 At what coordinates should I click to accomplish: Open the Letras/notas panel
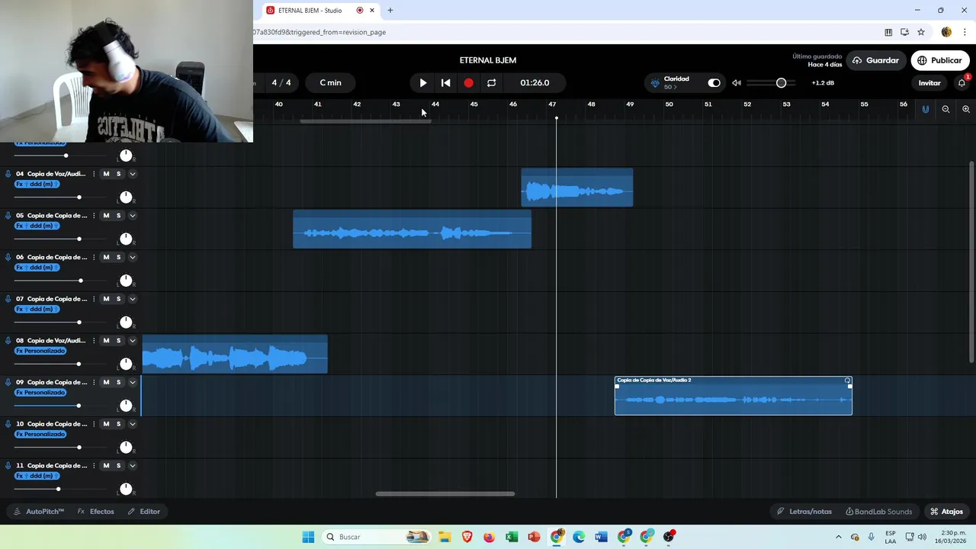pos(804,512)
